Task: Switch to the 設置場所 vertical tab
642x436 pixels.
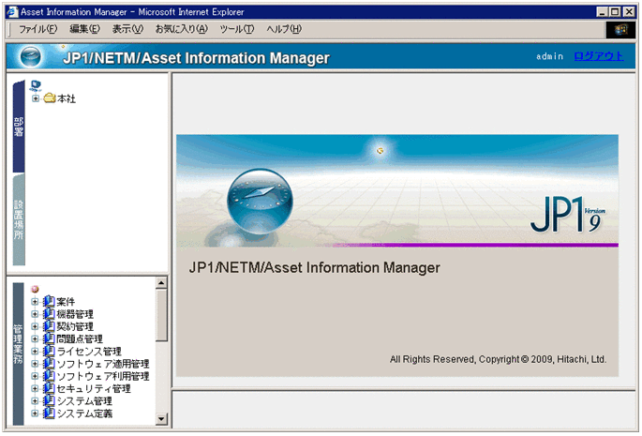Action: point(19,219)
